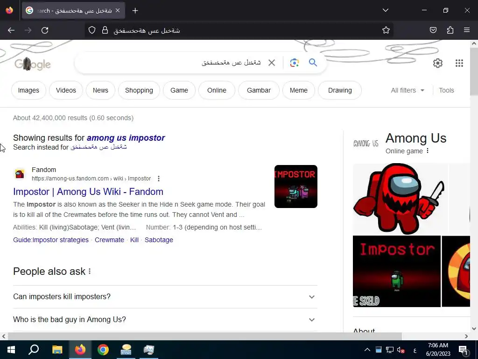Expand Can imposters kill imposters question
The width and height of the screenshot is (478, 359).
coord(165,297)
